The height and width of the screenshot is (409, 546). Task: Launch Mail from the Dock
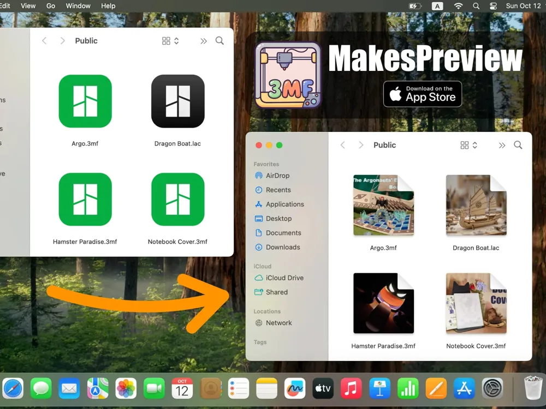[x=69, y=388]
